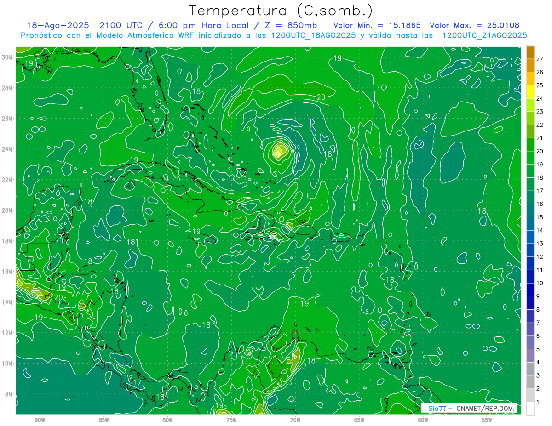This screenshot has height=426, width=552.
Task: Click the 20N latitude axis label
Action: click(x=7, y=210)
